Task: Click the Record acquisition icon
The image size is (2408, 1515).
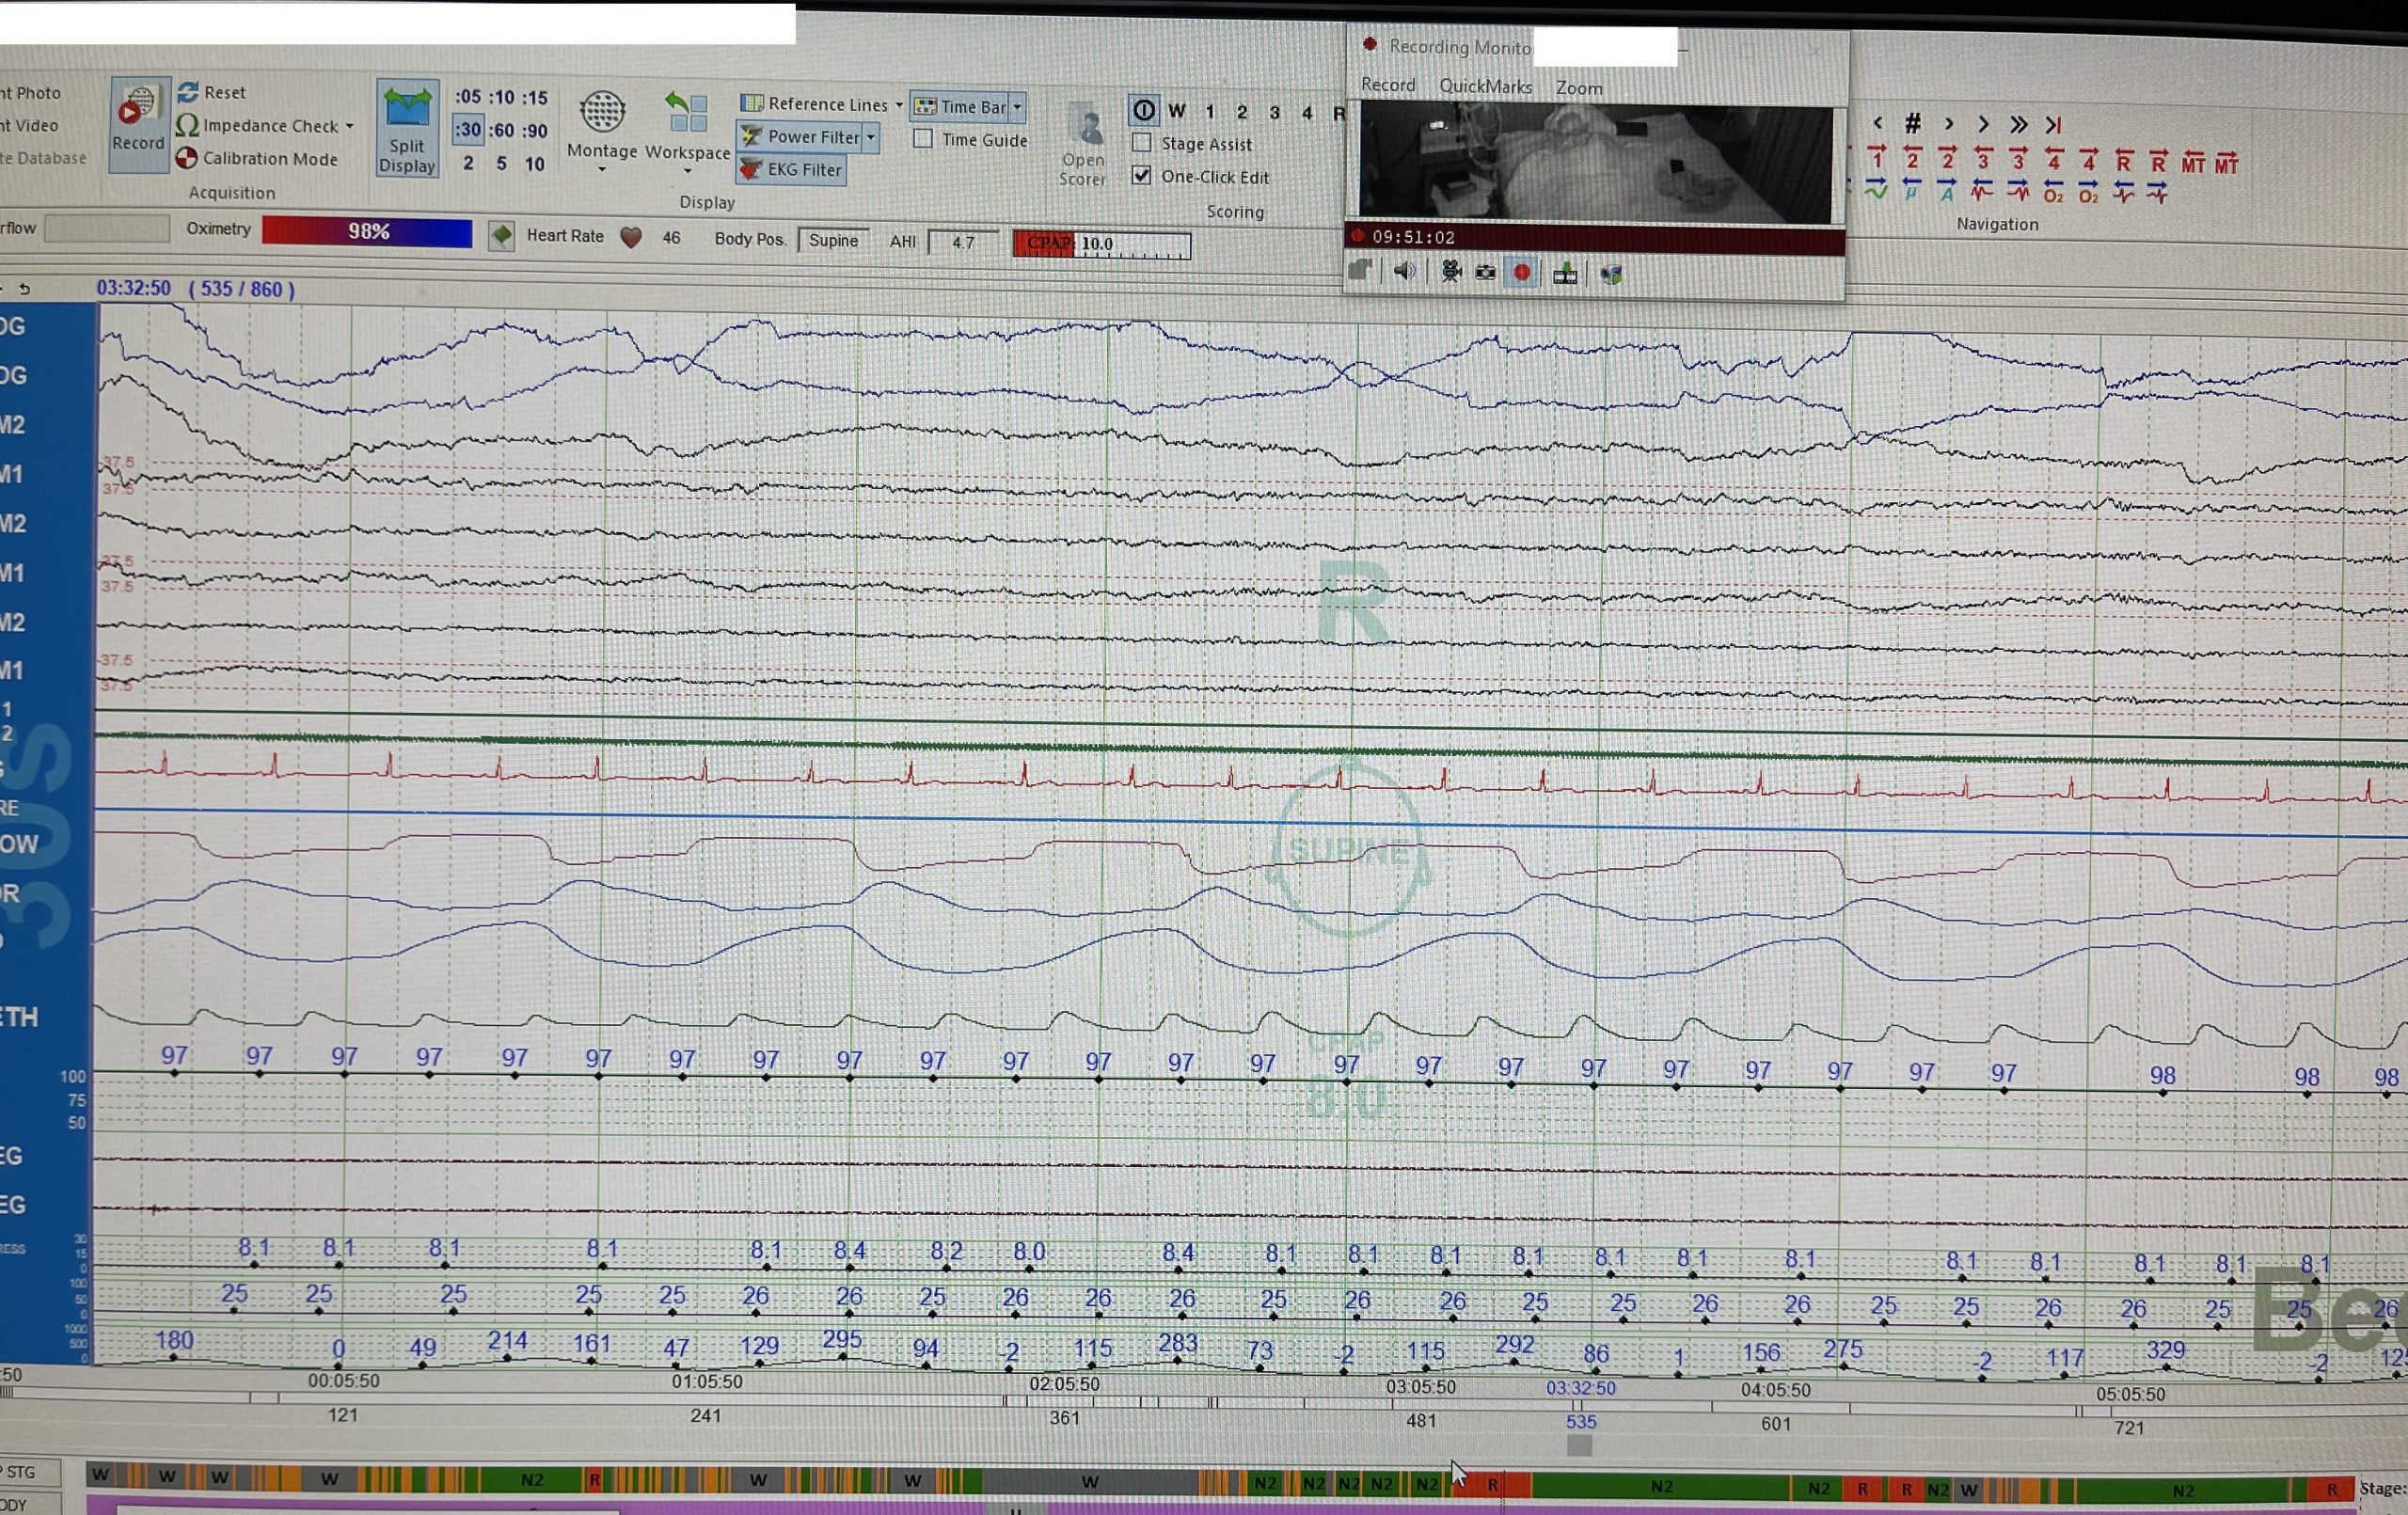Action: pyautogui.click(x=138, y=123)
